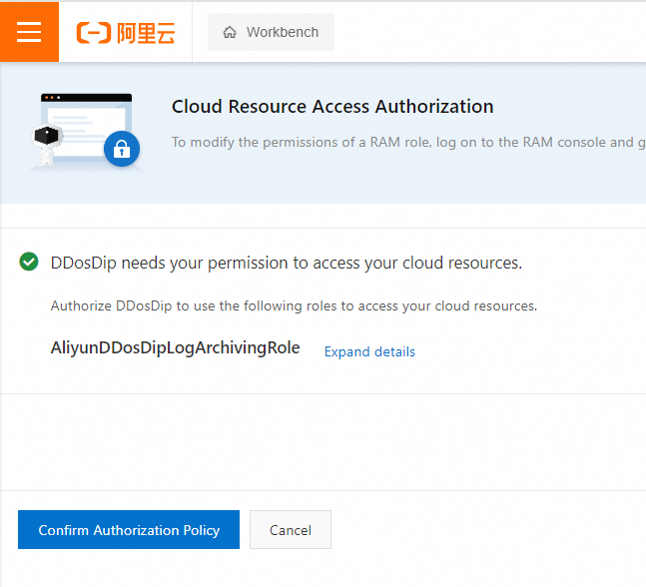Open the orange hamburger navigation menu

tap(29, 32)
